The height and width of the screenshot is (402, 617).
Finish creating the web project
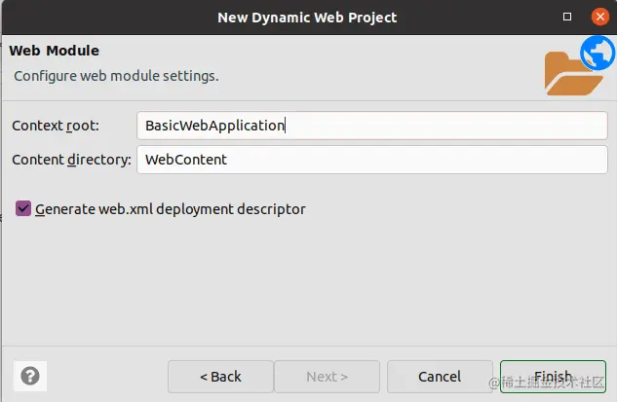click(553, 377)
